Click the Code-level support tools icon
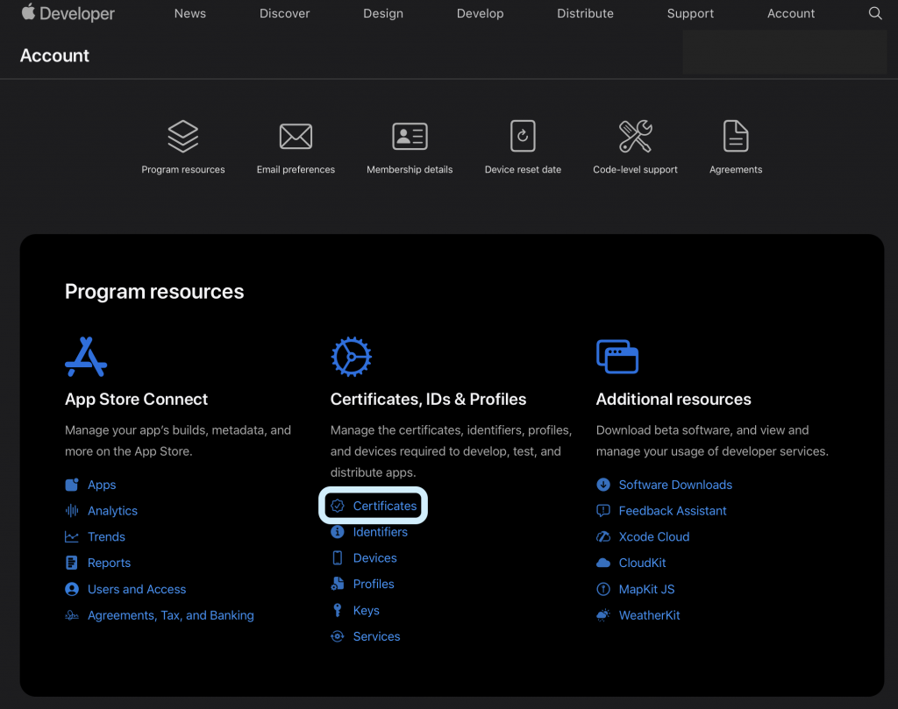This screenshot has width=898, height=709. [x=635, y=136]
